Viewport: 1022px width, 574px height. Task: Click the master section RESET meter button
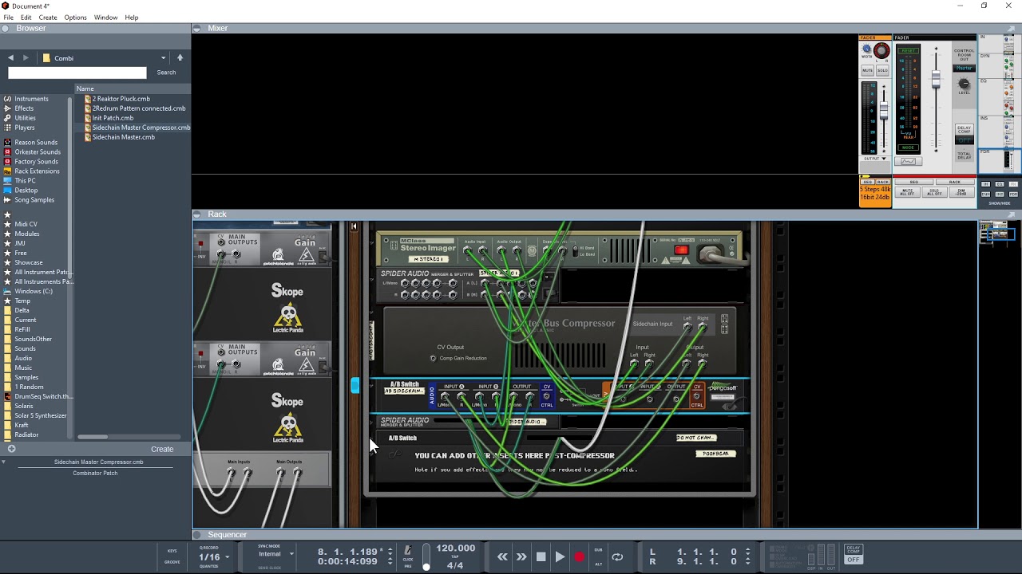908,50
